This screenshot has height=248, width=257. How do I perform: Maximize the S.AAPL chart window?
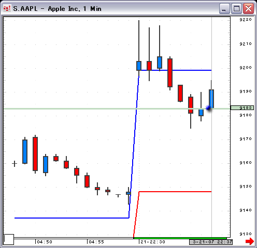[x=236, y=9]
